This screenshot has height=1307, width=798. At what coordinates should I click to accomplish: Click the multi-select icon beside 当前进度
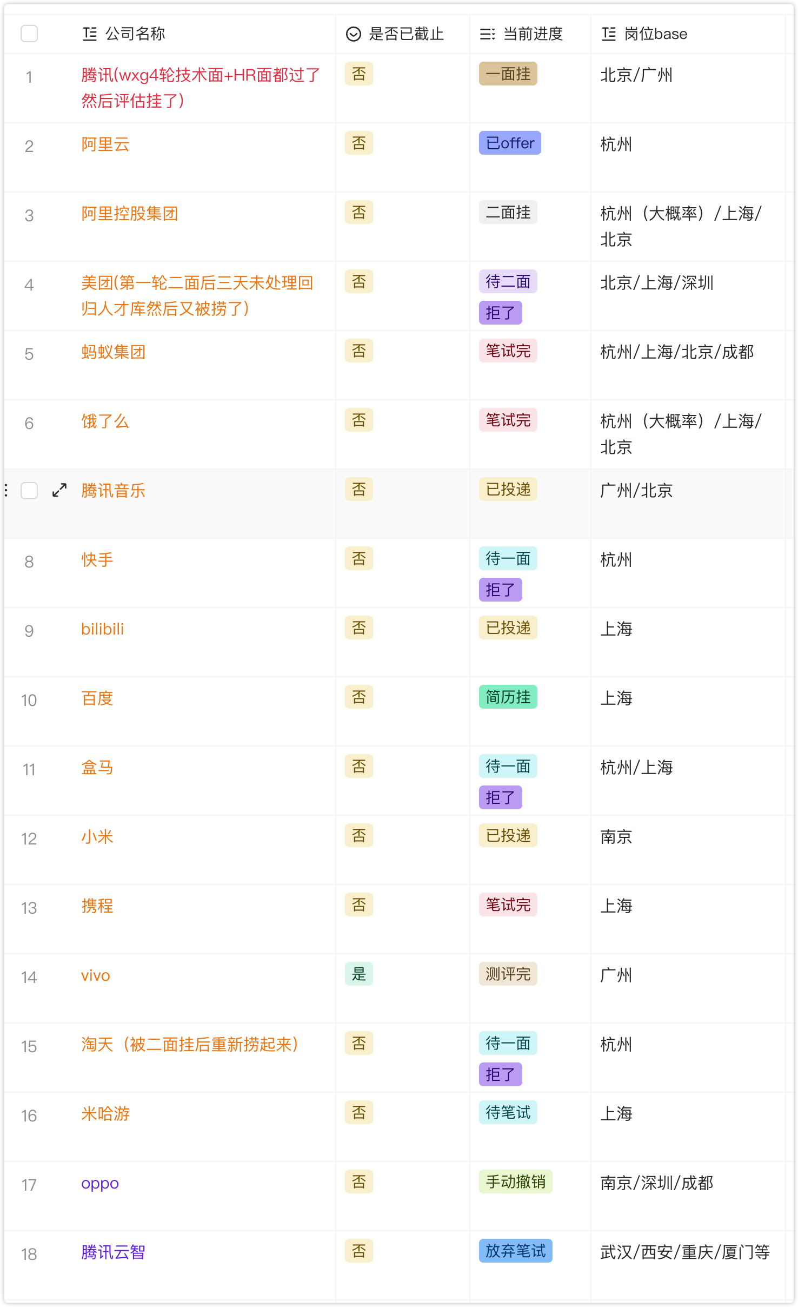[x=487, y=34]
